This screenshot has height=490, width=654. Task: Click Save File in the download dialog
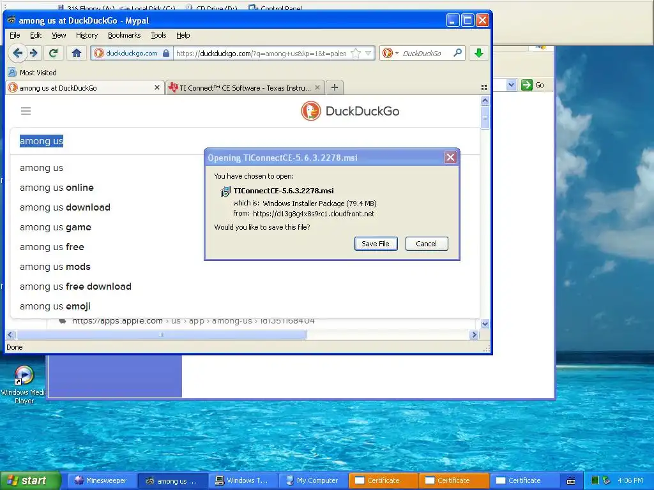(x=376, y=244)
